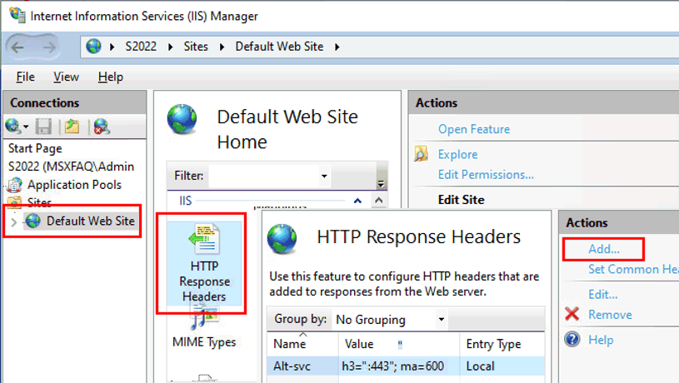Select the Alt-svc header row
This screenshot has height=383, width=679.
tap(406, 366)
